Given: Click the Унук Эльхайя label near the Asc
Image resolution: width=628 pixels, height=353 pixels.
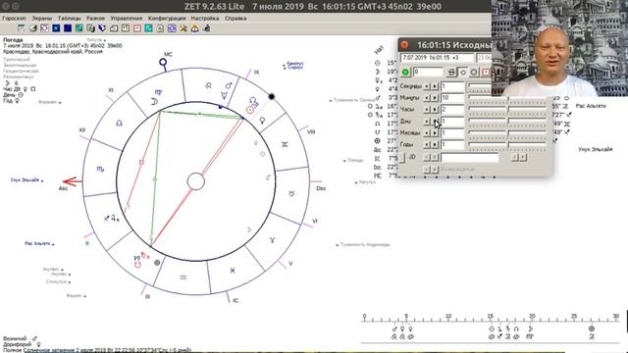Looking at the screenshot, I should coord(25,180).
